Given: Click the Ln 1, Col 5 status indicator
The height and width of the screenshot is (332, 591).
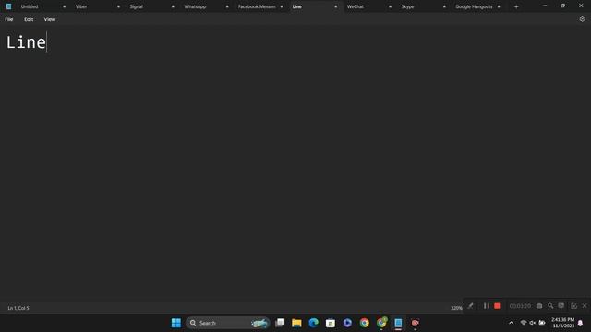Looking at the screenshot, I should click(18, 308).
